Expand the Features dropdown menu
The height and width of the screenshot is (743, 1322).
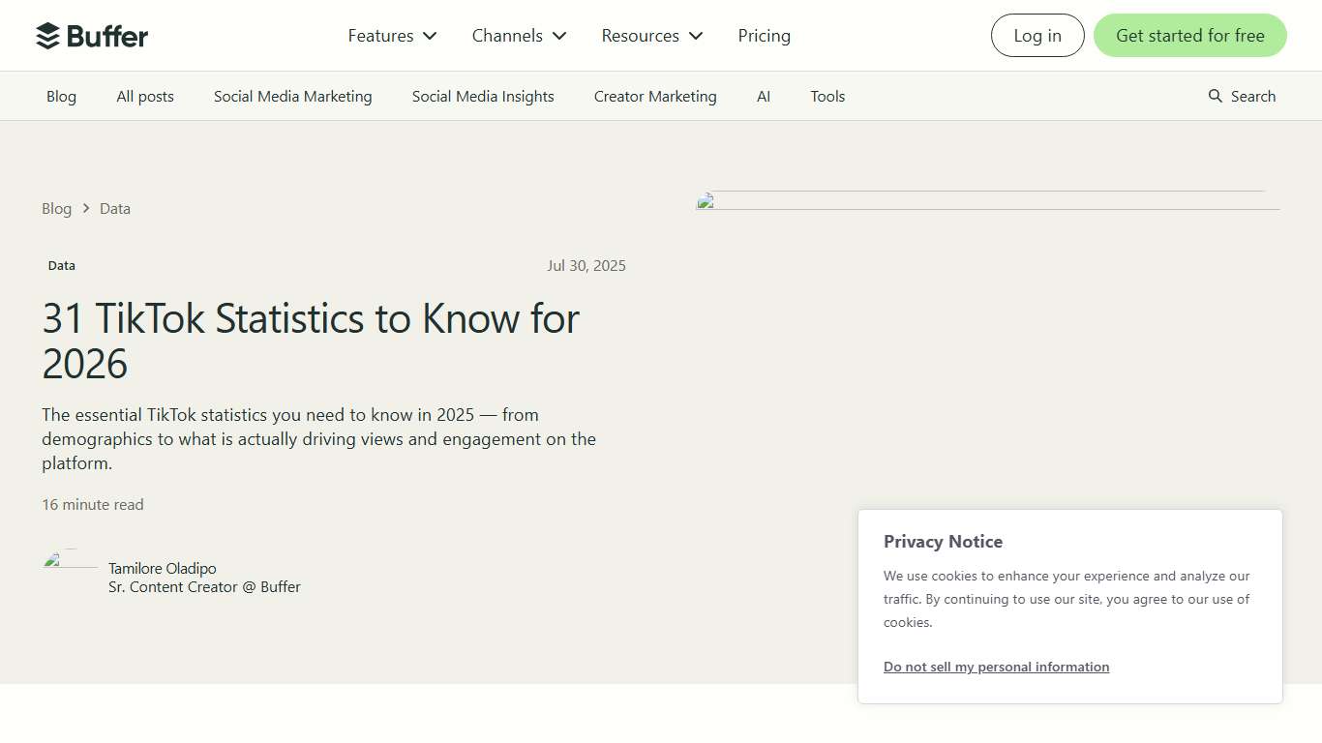click(x=392, y=36)
